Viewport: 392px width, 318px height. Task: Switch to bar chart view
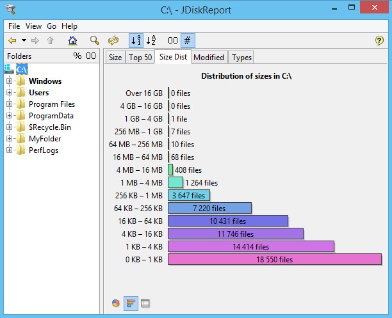[x=131, y=303]
